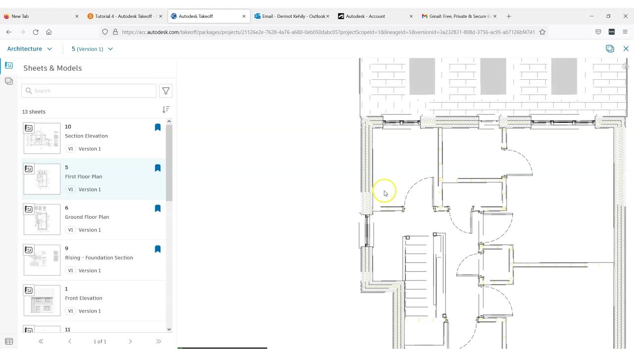Click the address bar URL
Image resolution: width=634 pixels, height=357 pixels.
(x=328, y=32)
